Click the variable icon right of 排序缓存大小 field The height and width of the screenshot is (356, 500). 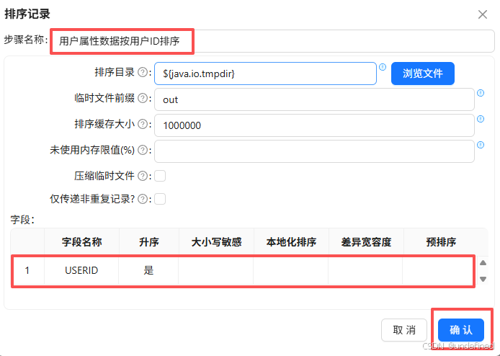pos(481,119)
